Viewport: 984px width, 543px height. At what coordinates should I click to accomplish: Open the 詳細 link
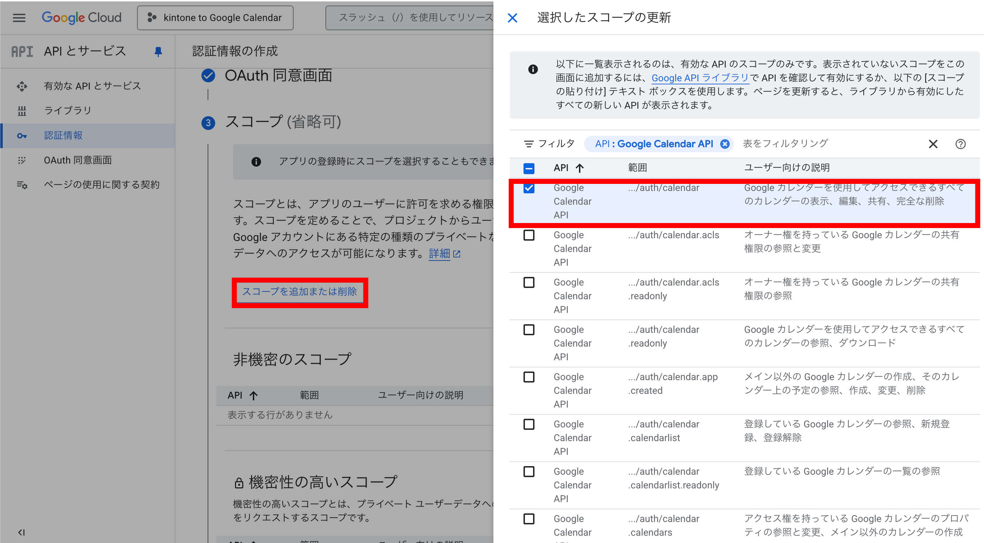[444, 253]
